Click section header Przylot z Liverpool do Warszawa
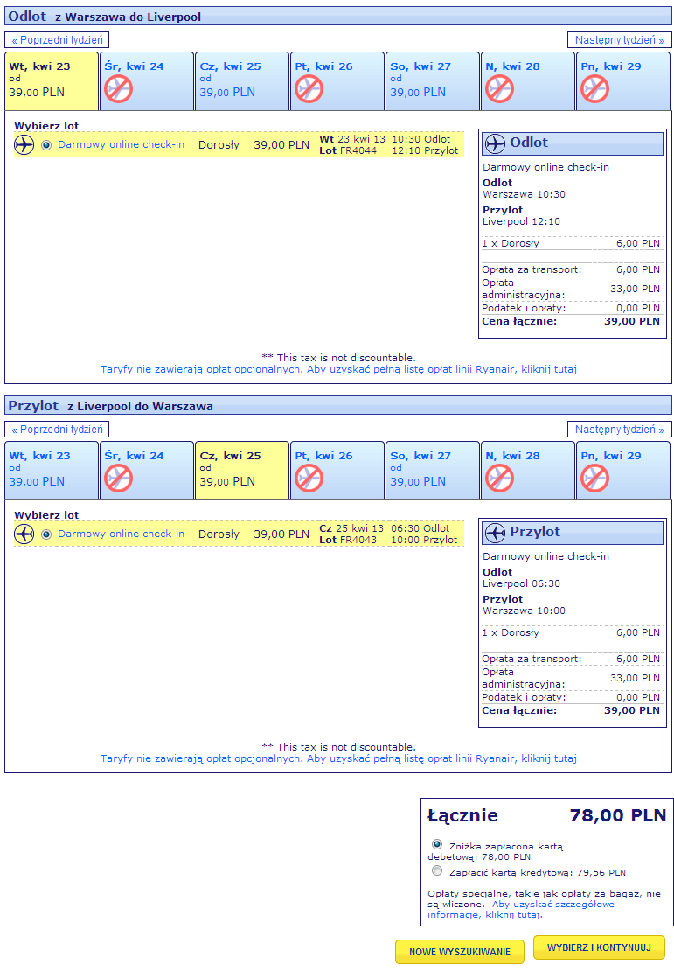 pos(338,406)
